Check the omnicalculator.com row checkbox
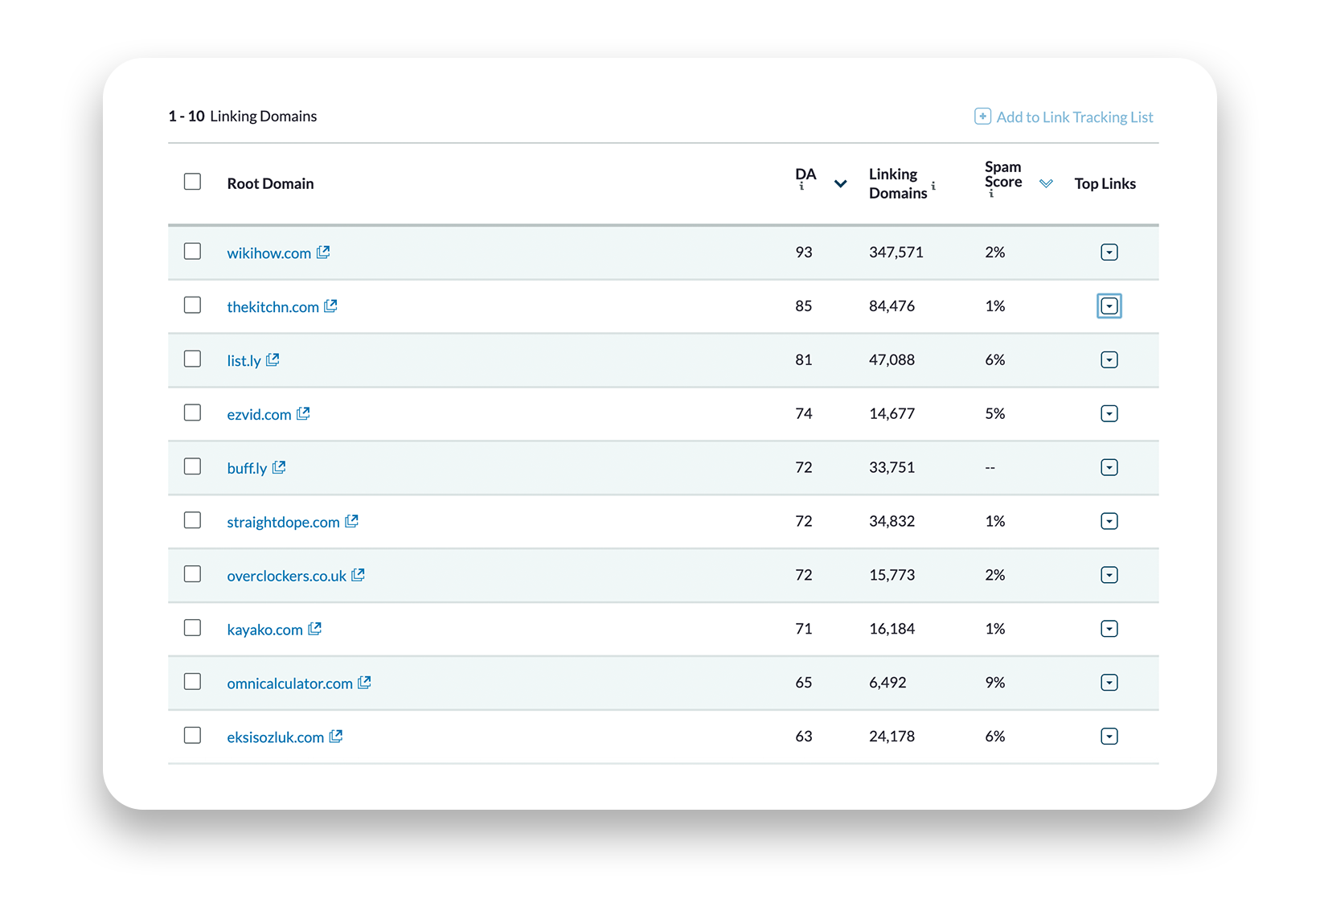The image size is (1320, 903). point(192,682)
